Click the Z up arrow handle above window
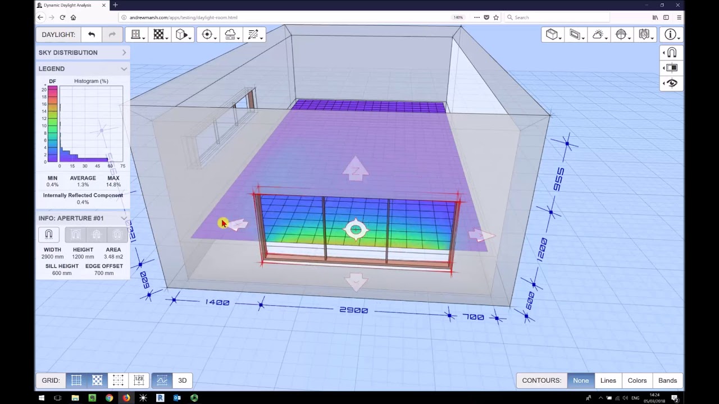 356,169
